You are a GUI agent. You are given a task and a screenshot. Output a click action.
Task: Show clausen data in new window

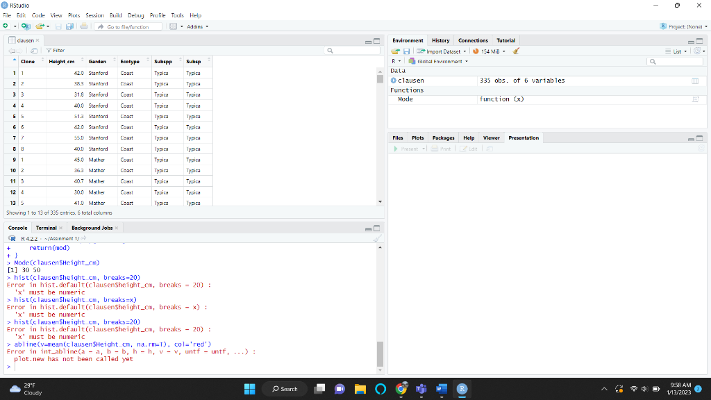[x=34, y=50]
